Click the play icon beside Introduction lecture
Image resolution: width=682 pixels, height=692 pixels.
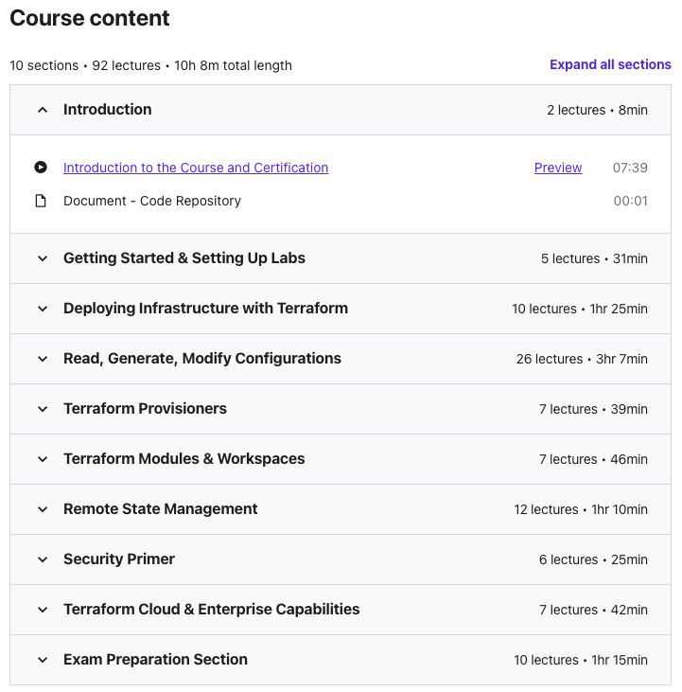tap(41, 168)
